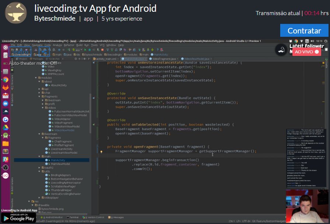
Task: Click project panel settings gear icon
Action: click(84, 59)
